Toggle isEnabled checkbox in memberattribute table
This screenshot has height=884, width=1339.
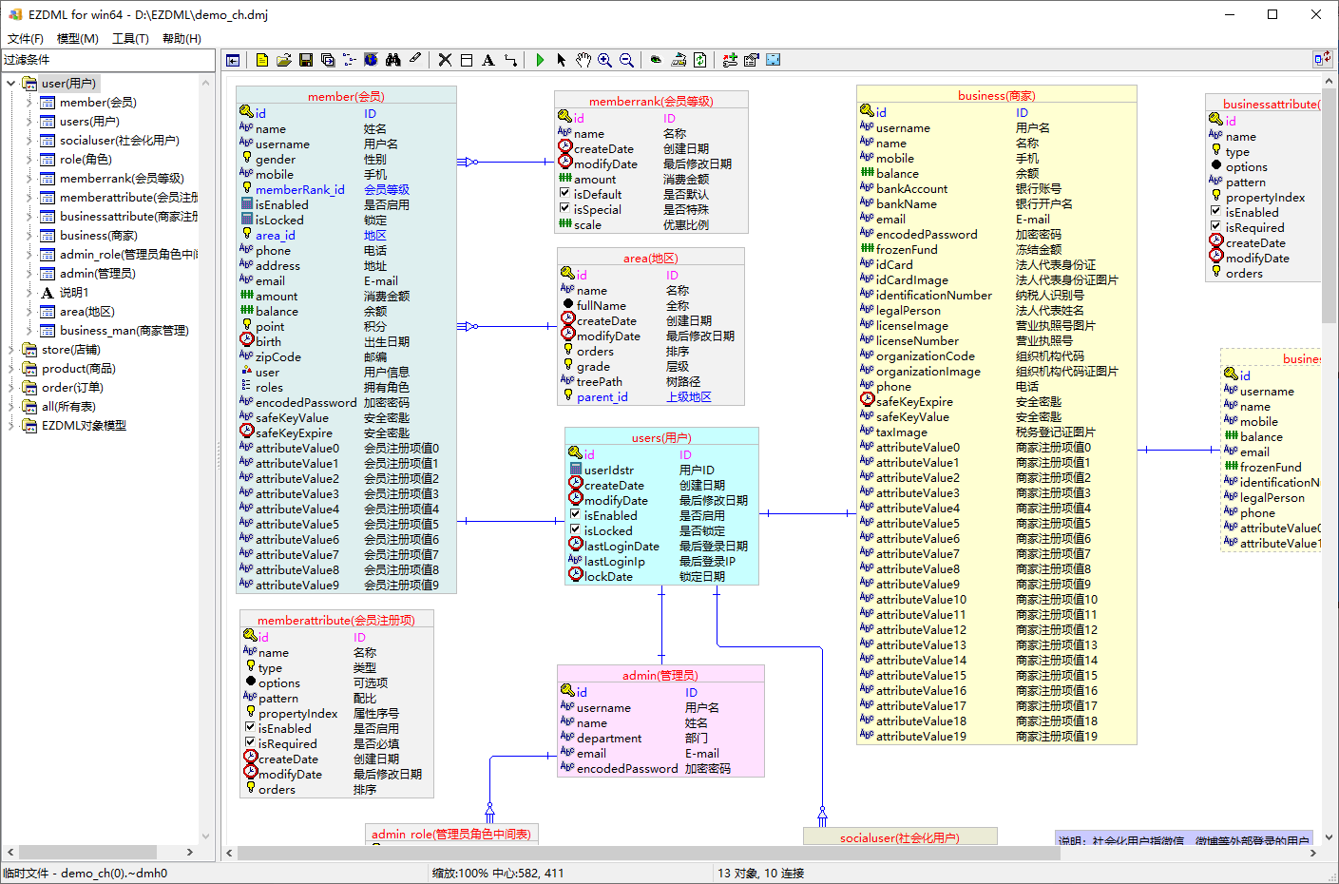[x=250, y=728]
